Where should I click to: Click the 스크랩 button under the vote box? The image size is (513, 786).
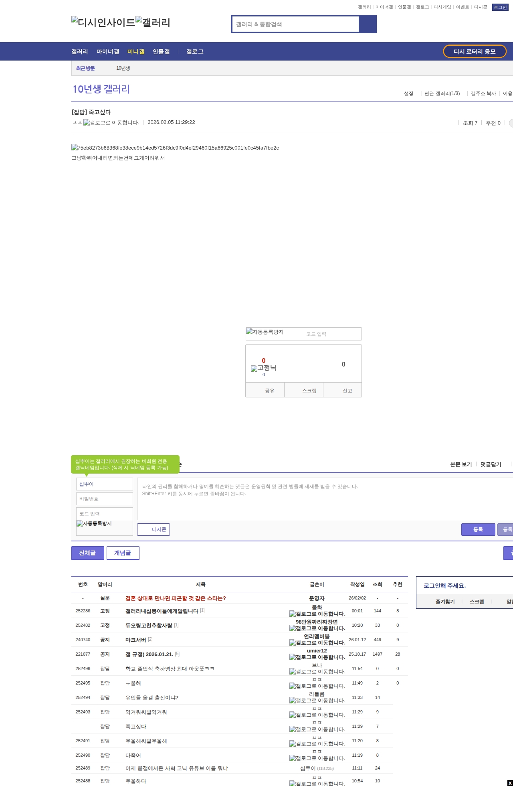coord(304,390)
